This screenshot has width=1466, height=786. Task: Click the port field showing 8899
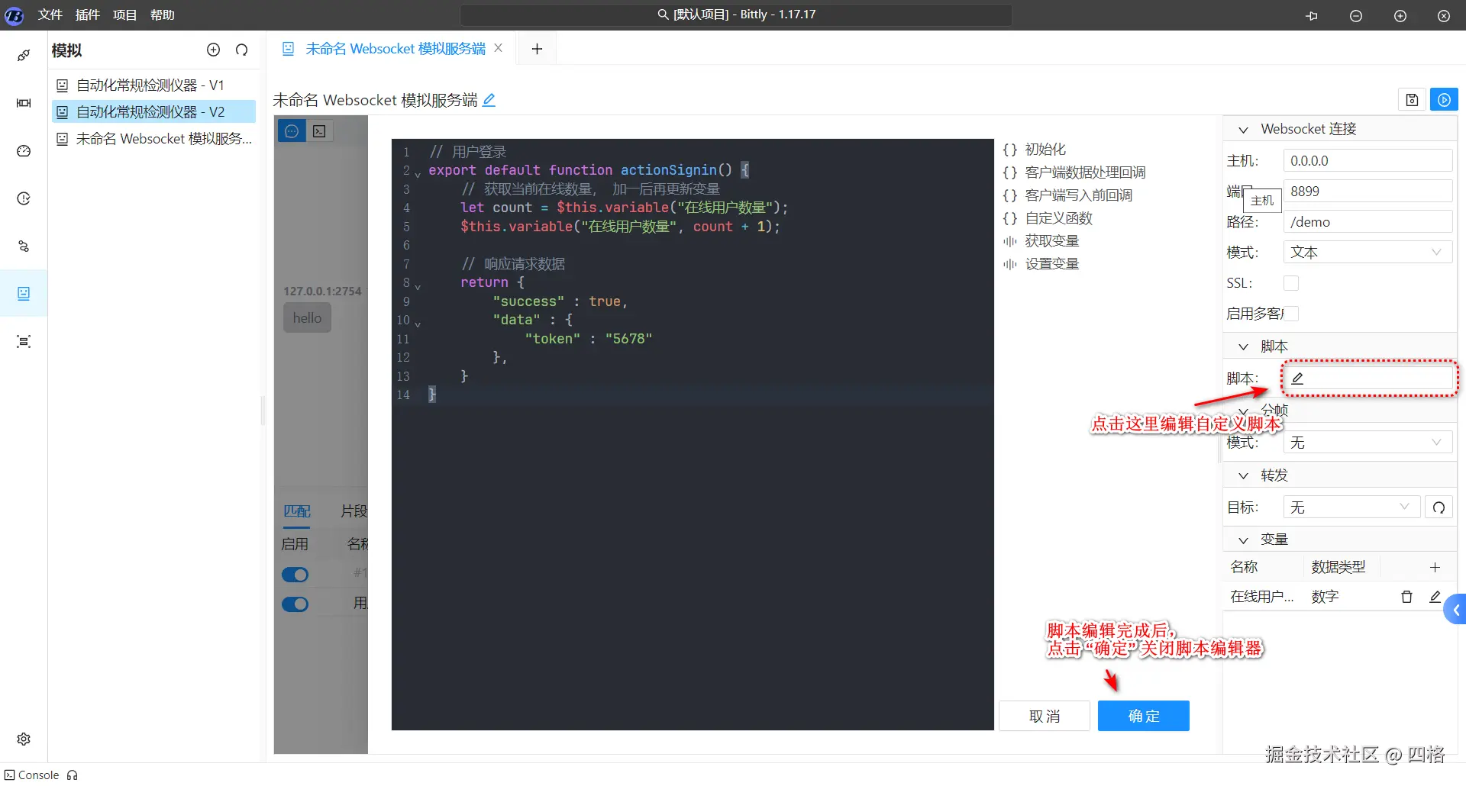tap(1368, 192)
